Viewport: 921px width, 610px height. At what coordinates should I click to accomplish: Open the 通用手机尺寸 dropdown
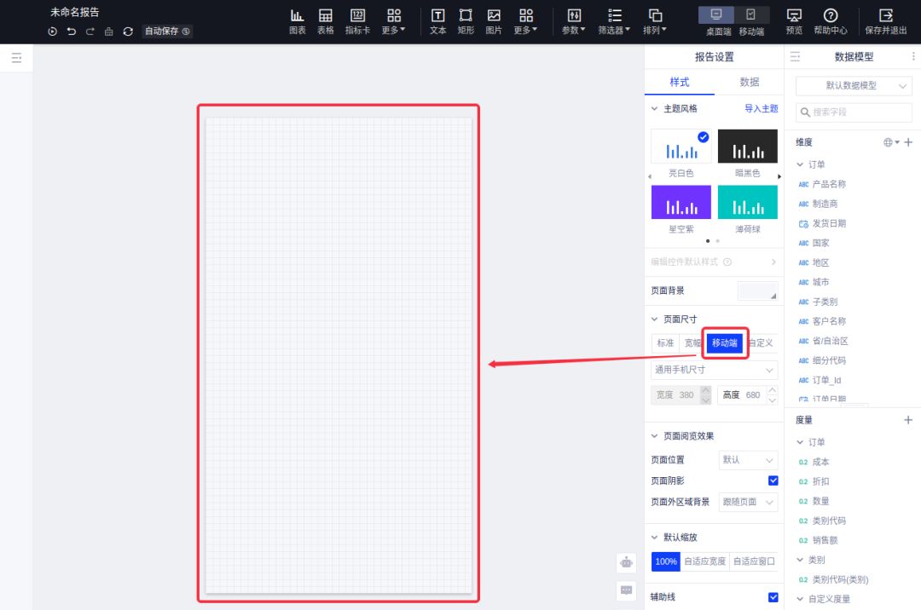(x=715, y=370)
